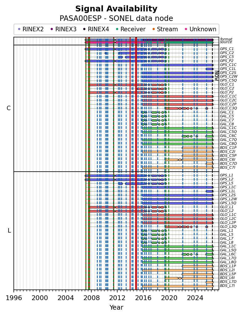243x316 pixels.
Task: Choose the GAL_C8Q row label
Action: click(228, 144)
